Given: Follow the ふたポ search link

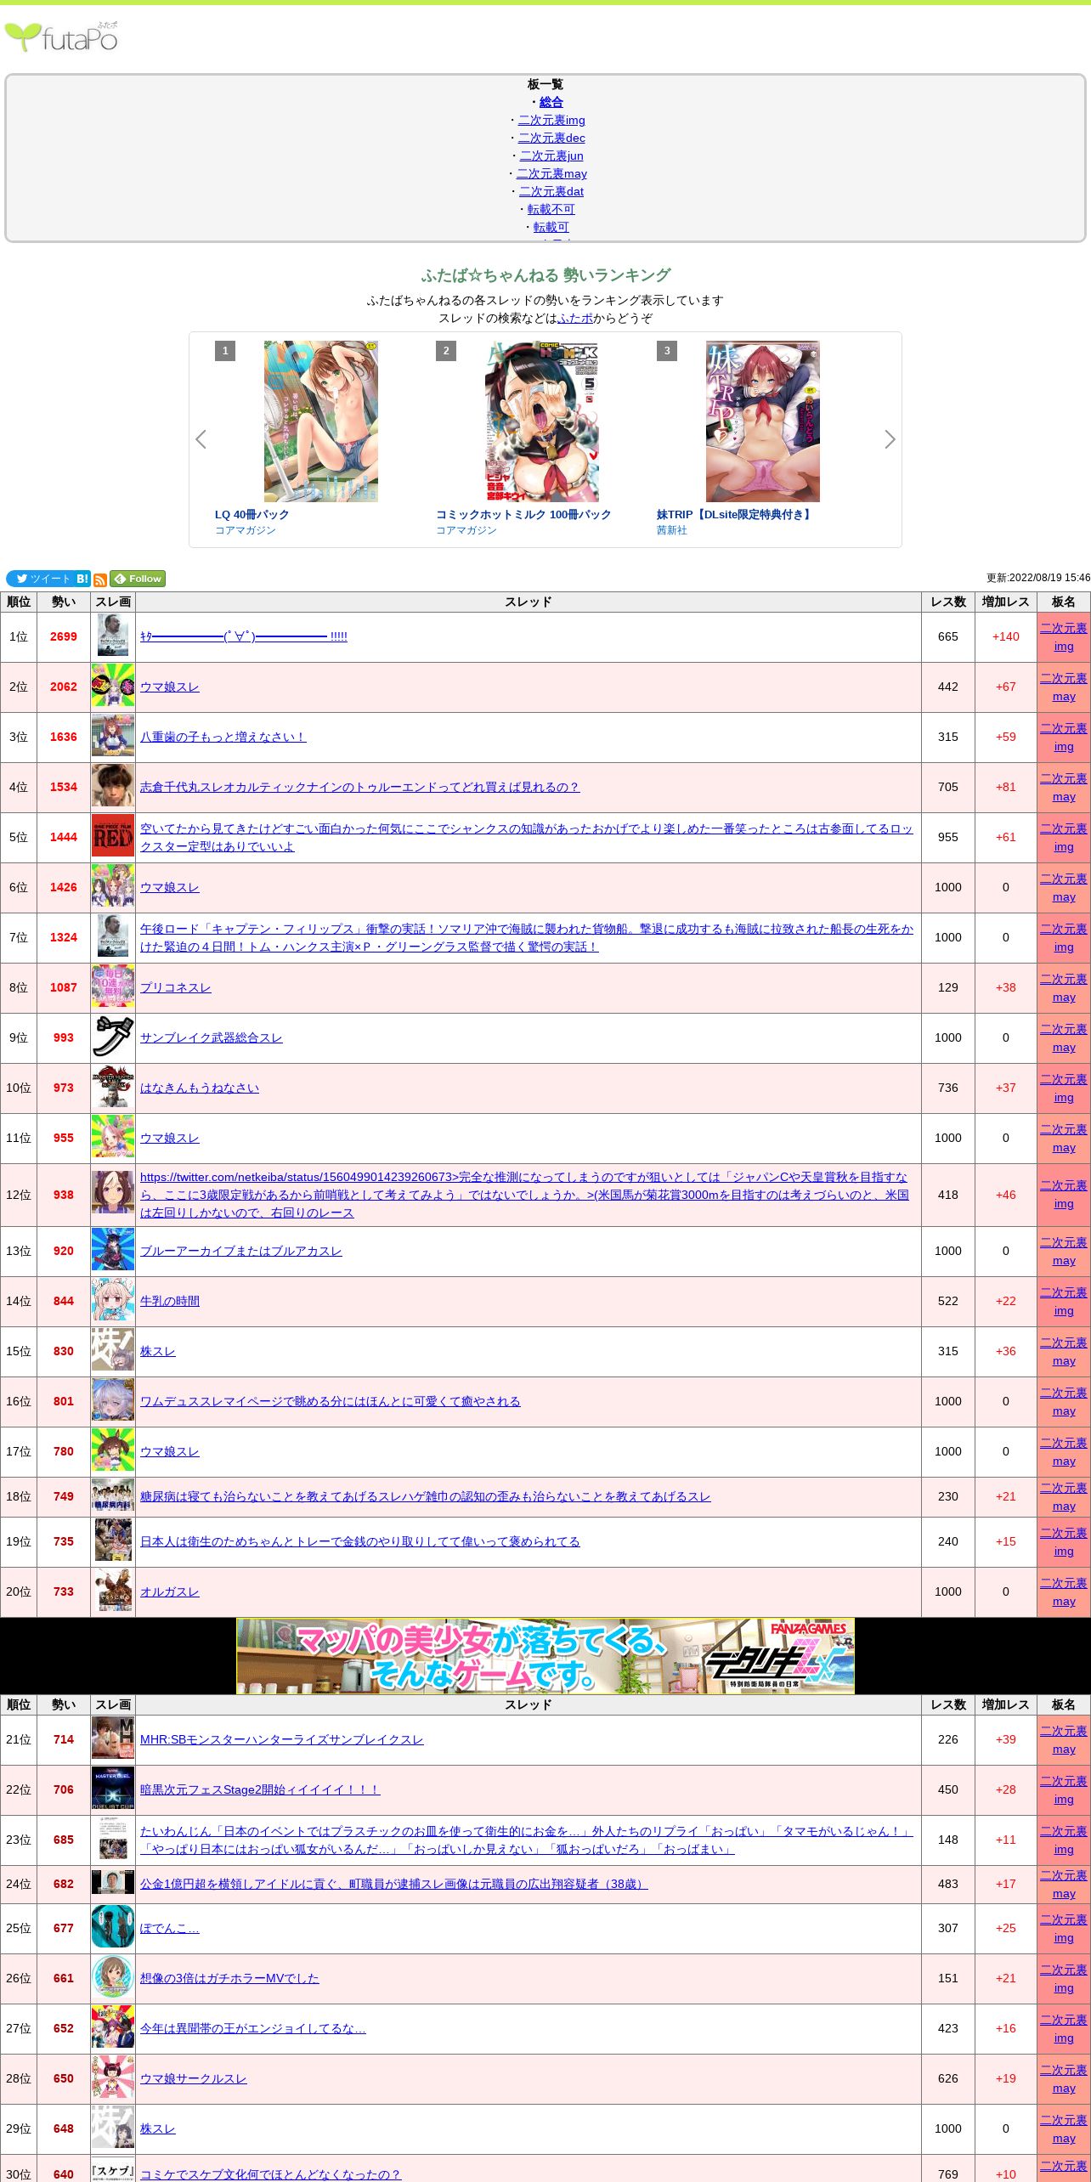Looking at the screenshot, I should click(x=575, y=318).
